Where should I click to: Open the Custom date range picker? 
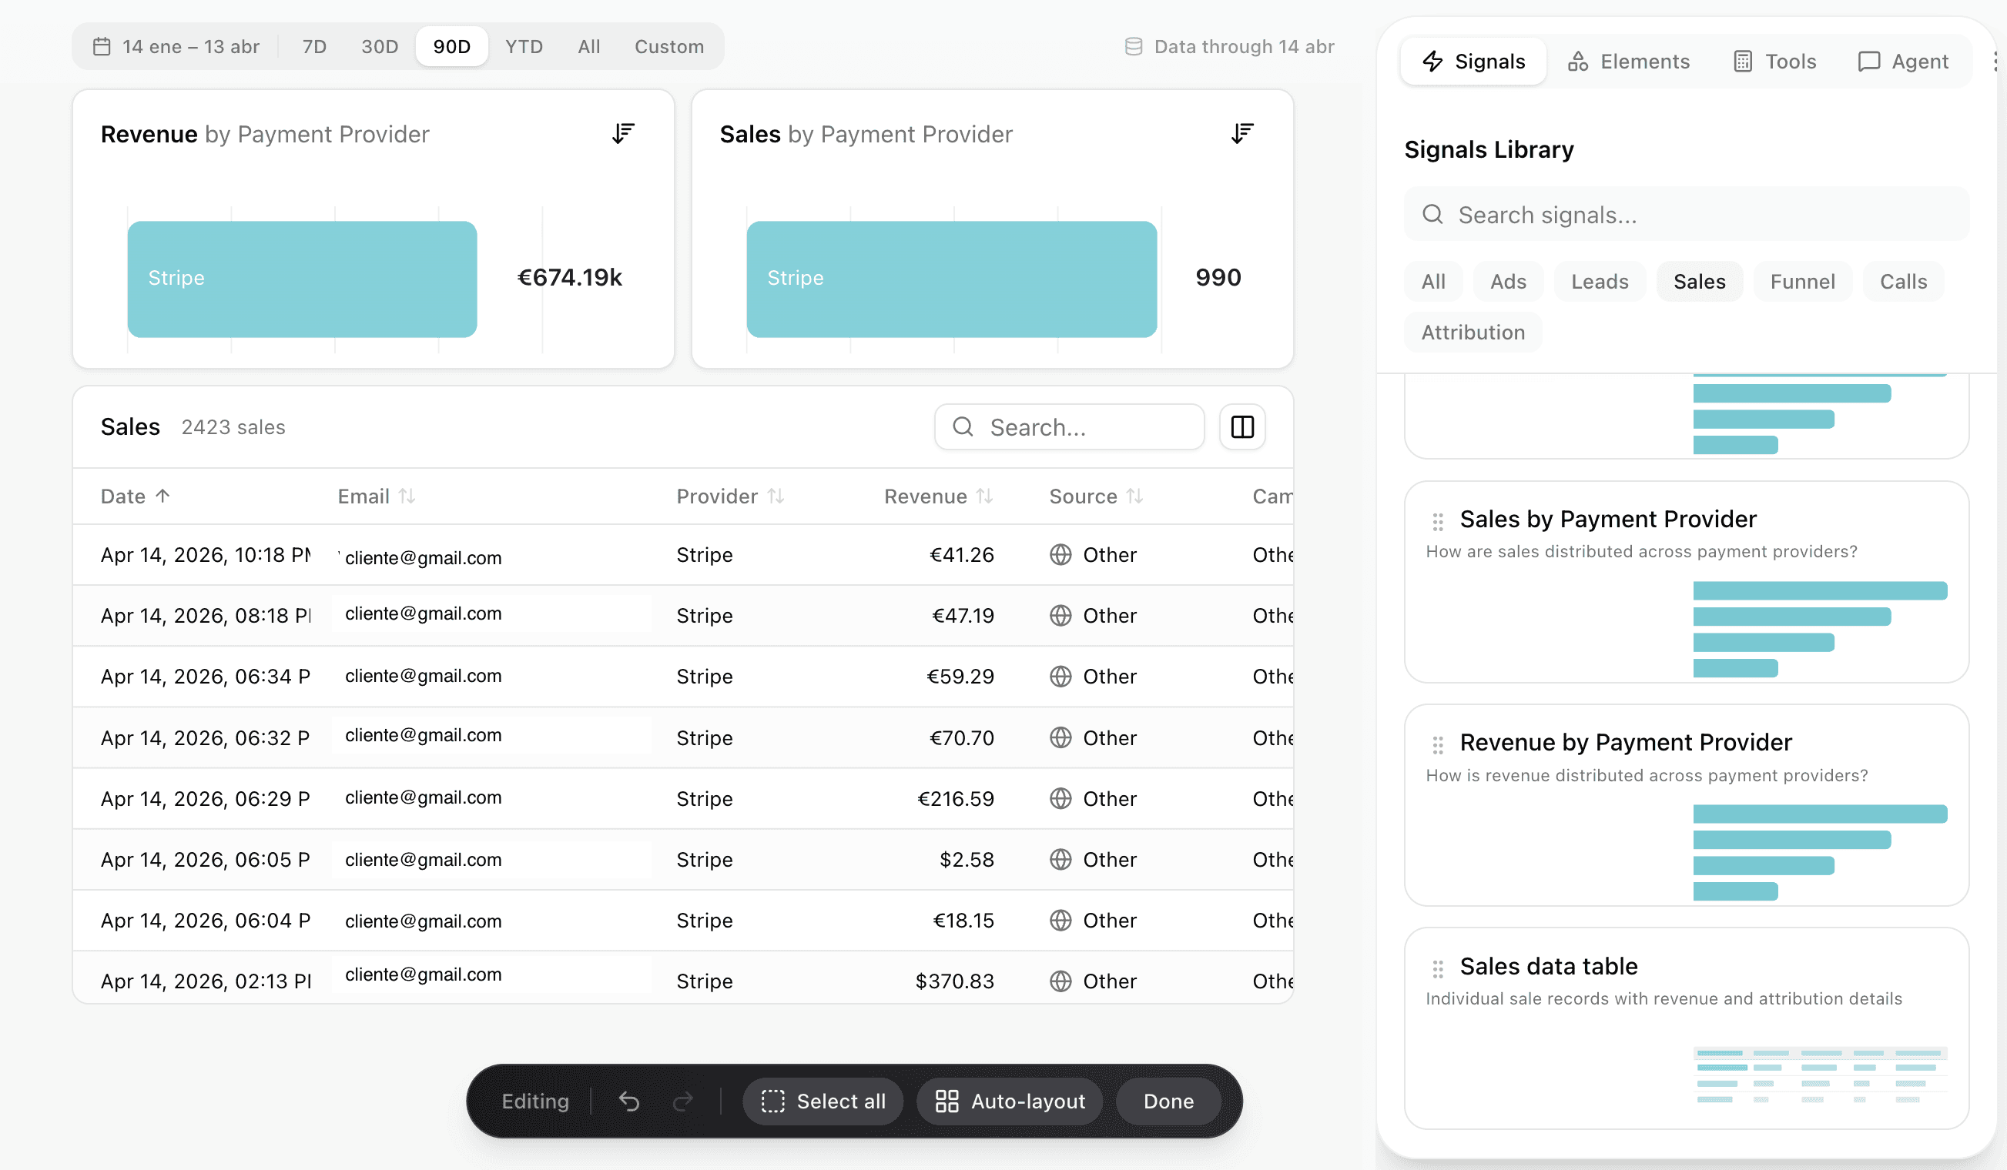click(668, 46)
